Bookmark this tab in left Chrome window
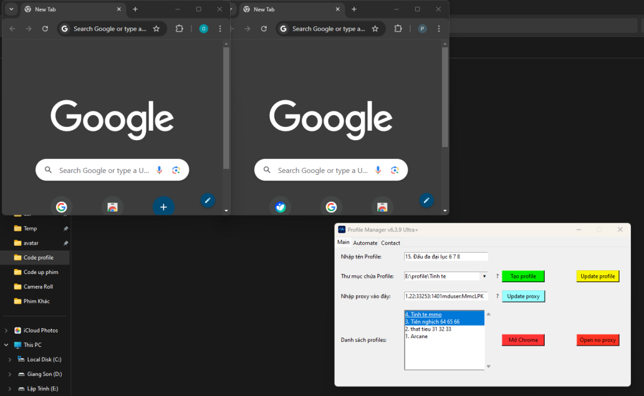 pos(157,29)
